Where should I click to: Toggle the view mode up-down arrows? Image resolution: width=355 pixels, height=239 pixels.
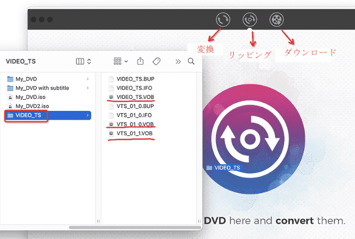click(x=89, y=61)
